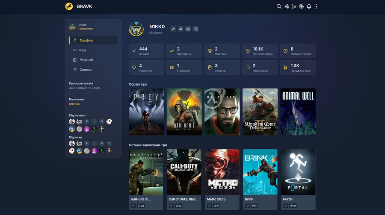The width and height of the screenshot is (385, 215).
Task: Click the Portal title text
Action: [288, 199]
